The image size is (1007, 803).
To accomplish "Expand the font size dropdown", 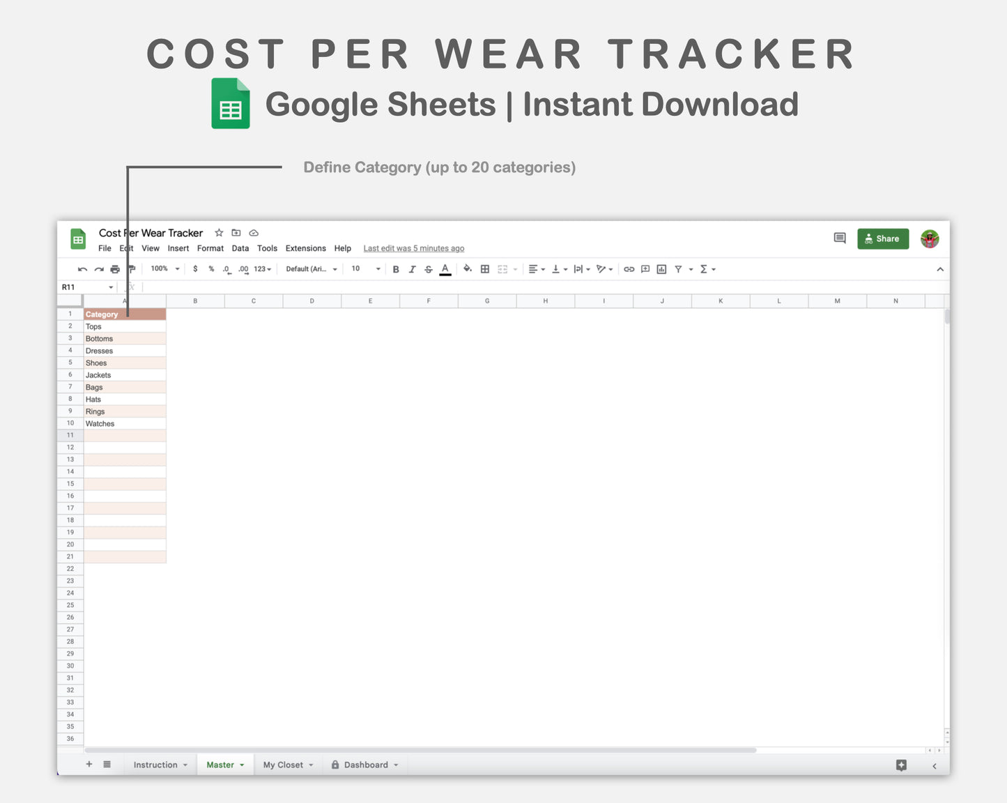I will (x=376, y=268).
